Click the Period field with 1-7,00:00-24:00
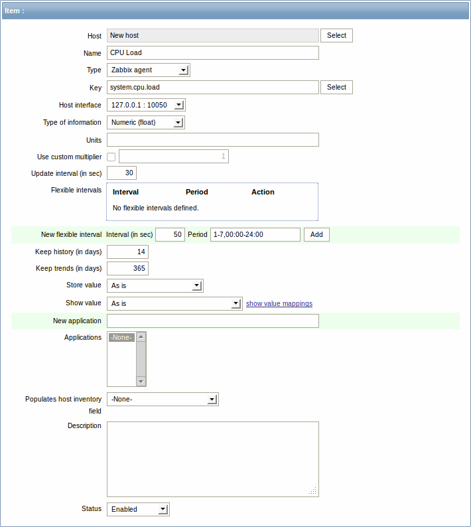Viewport: 471px width, 527px height. [x=255, y=234]
